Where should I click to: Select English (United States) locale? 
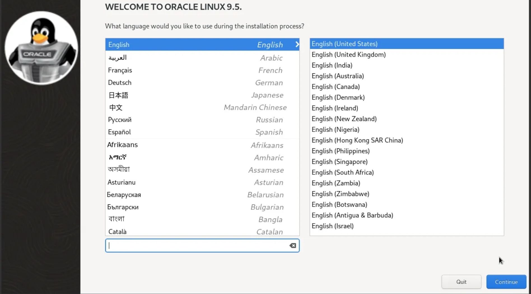pos(407,44)
